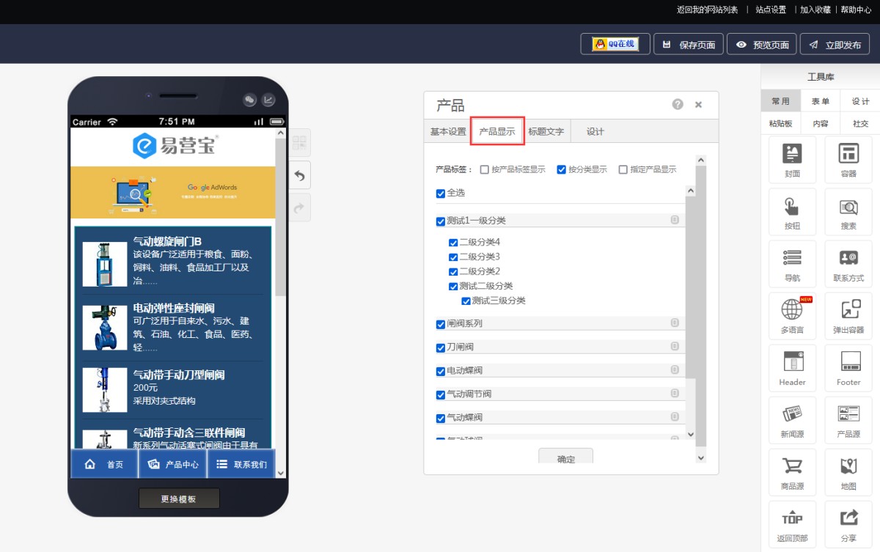The height and width of the screenshot is (552, 880).
Task: Click 更换模板 change template button
Action: click(179, 498)
